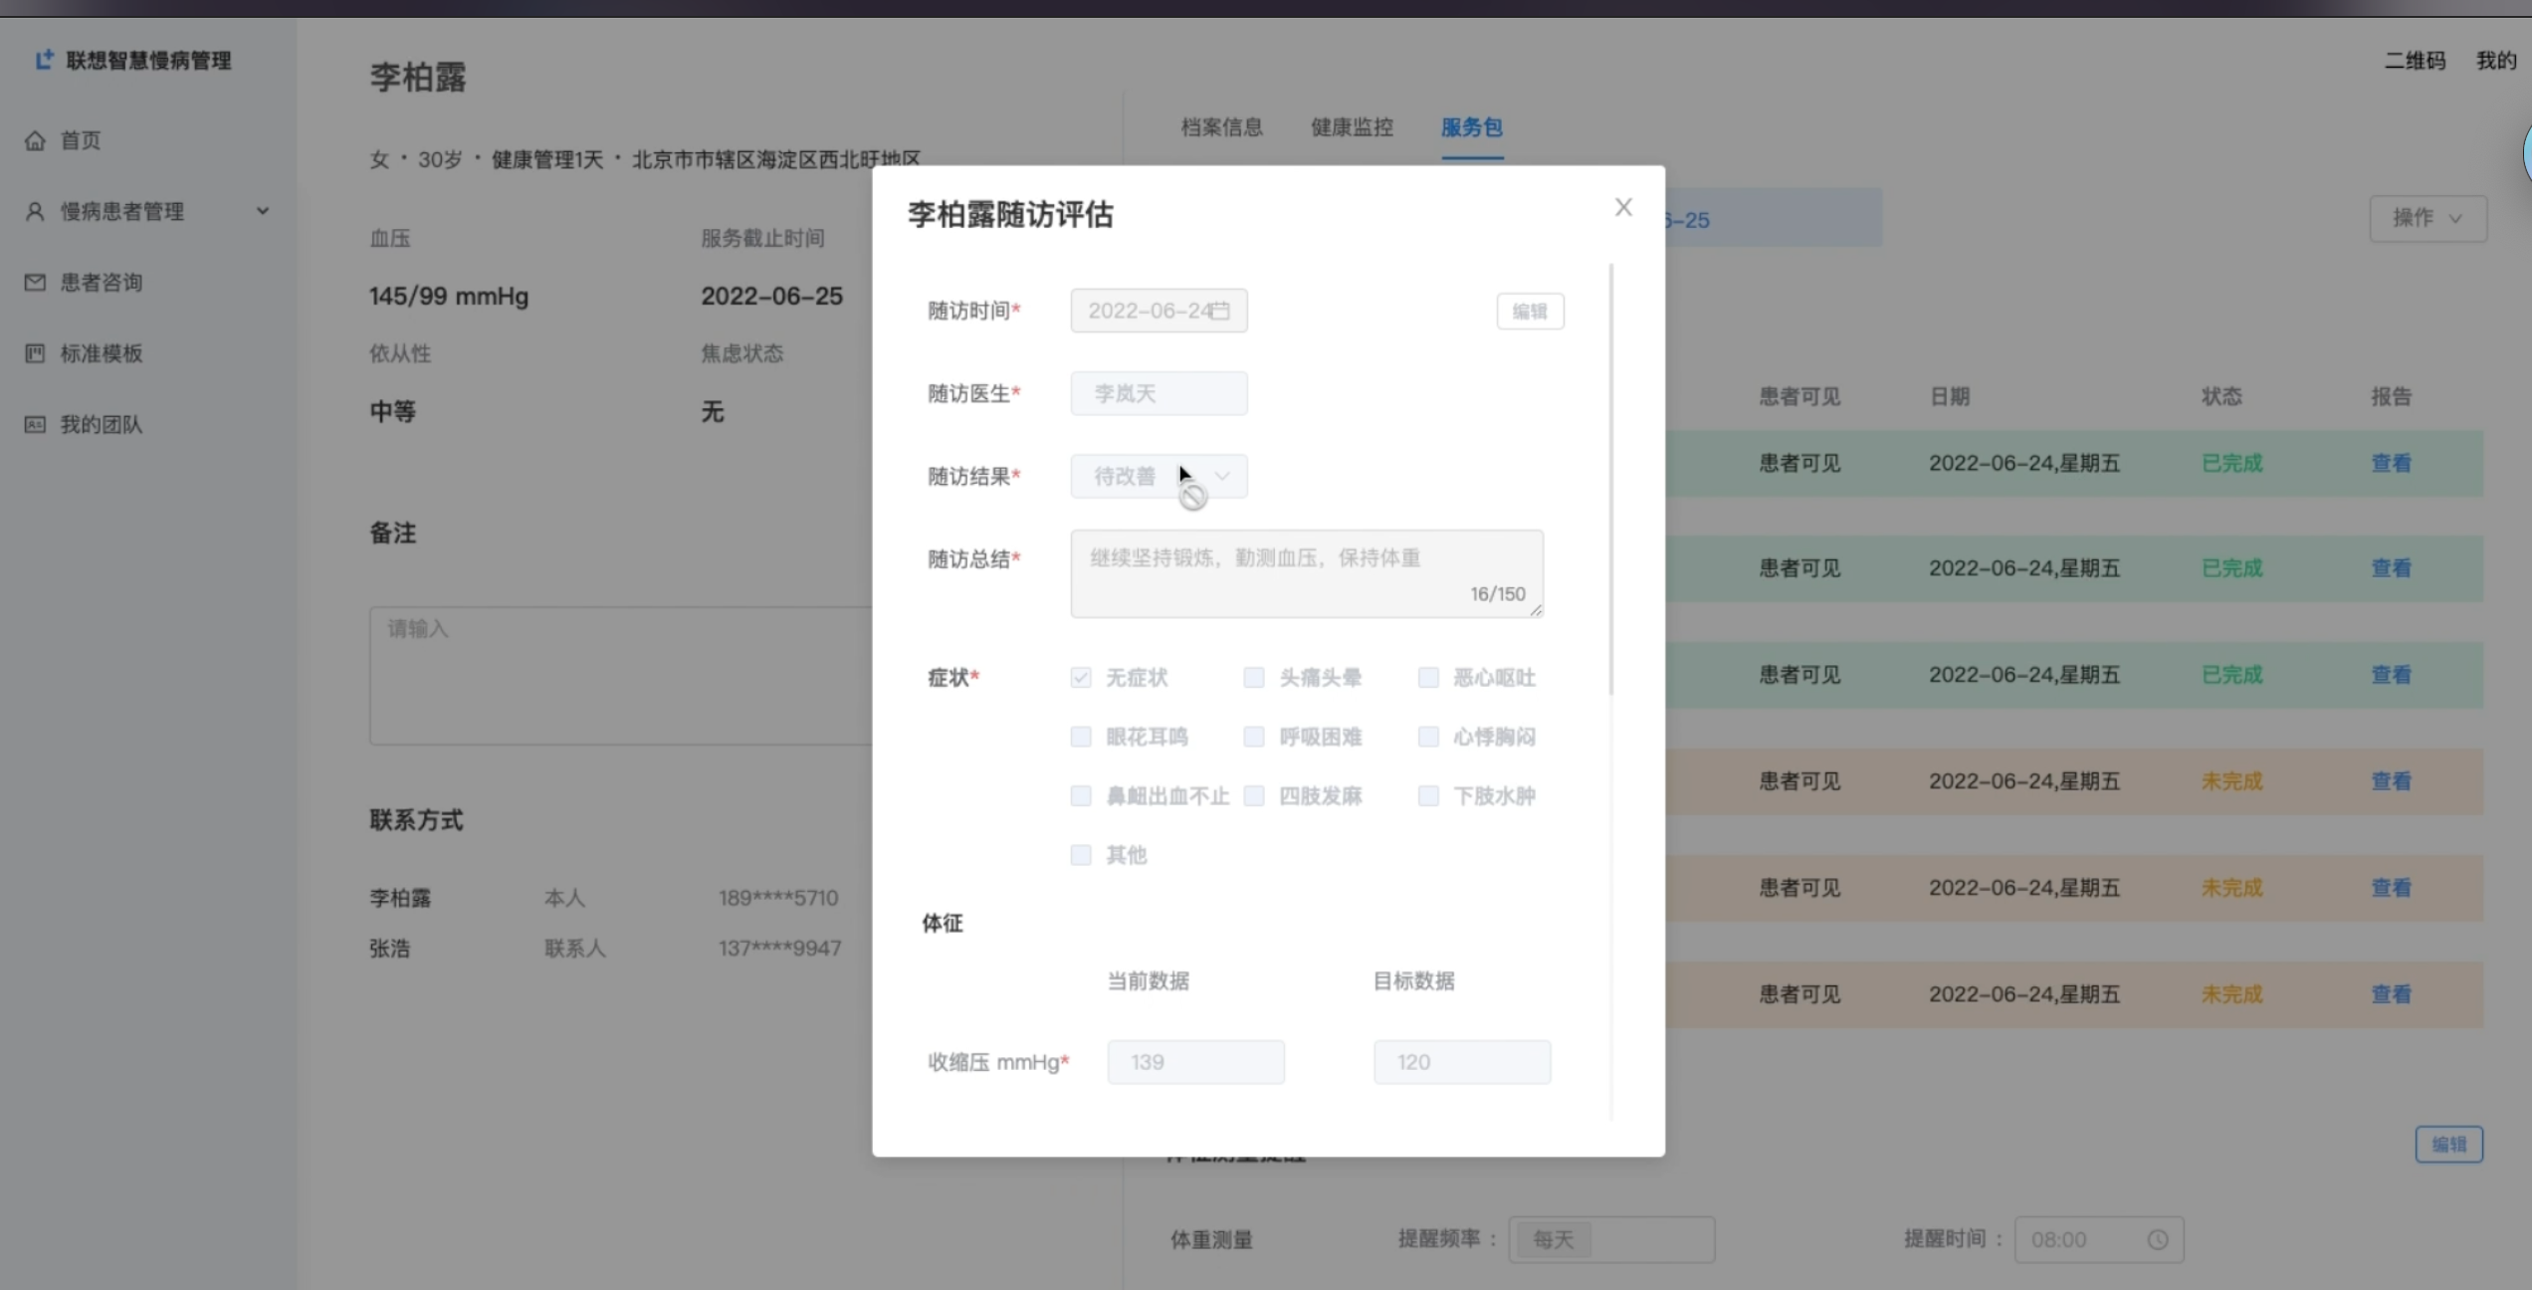Click the 收缩压 target value field 120
The height and width of the screenshot is (1290, 2532).
1462,1062
